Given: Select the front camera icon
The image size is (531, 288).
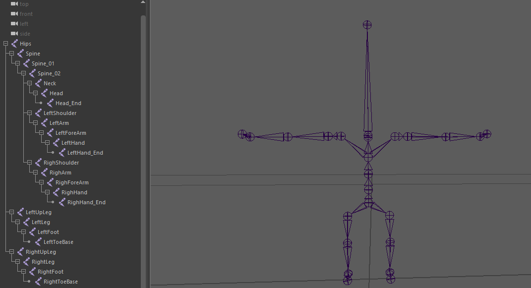Looking at the screenshot, I should [14, 14].
